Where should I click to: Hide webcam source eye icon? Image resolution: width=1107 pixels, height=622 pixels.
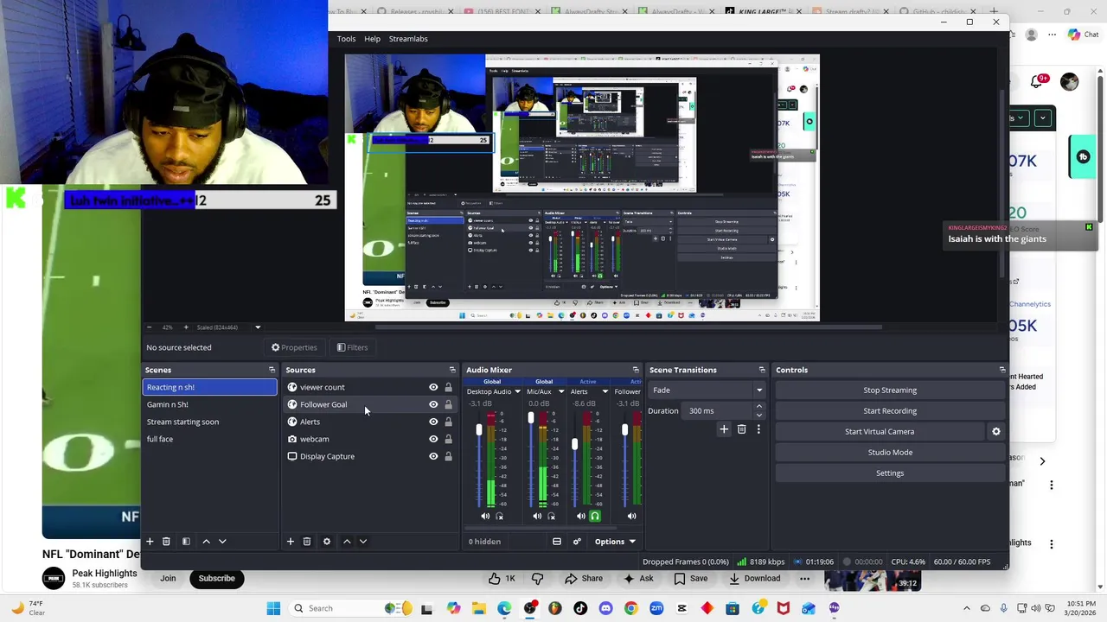(x=433, y=439)
